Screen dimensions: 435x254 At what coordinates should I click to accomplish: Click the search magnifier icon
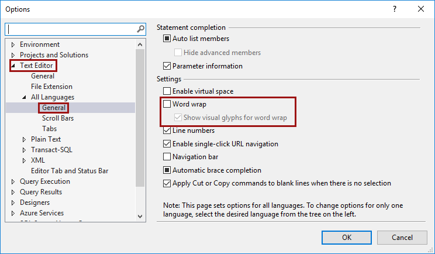pyautogui.click(x=140, y=29)
